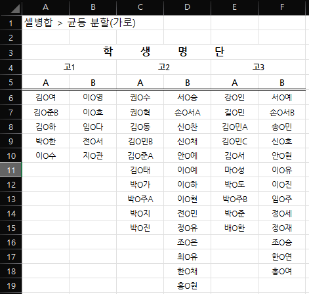Click cell '박O도'

coord(235,184)
